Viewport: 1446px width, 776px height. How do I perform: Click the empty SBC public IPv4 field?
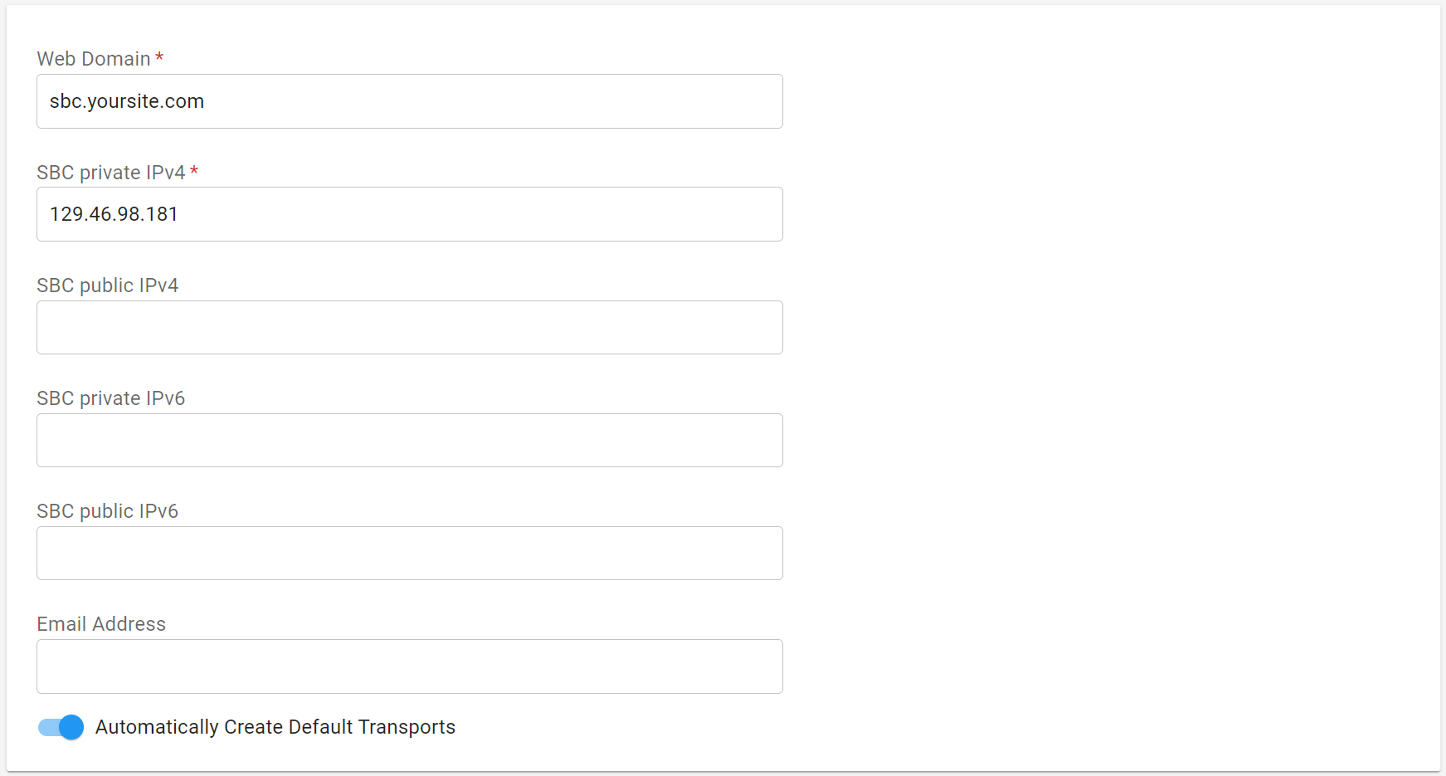410,328
